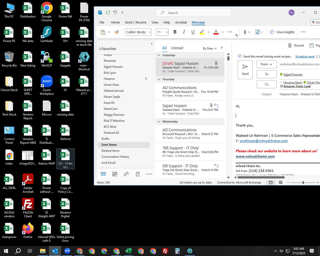Toggle Italic formatting in ribbon
This screenshot has height=256, width=320.
[x=184, y=32]
